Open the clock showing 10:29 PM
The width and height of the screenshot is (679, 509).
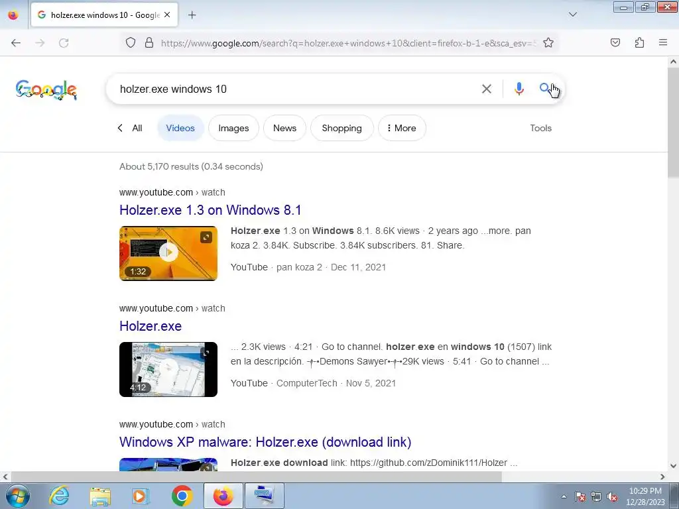[x=645, y=496]
